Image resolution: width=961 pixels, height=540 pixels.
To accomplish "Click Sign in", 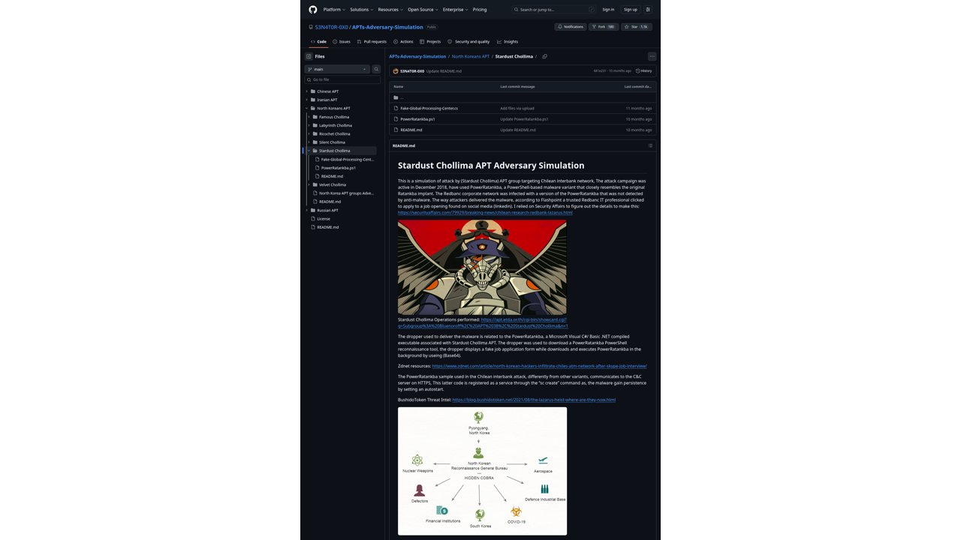I will [x=608, y=10].
